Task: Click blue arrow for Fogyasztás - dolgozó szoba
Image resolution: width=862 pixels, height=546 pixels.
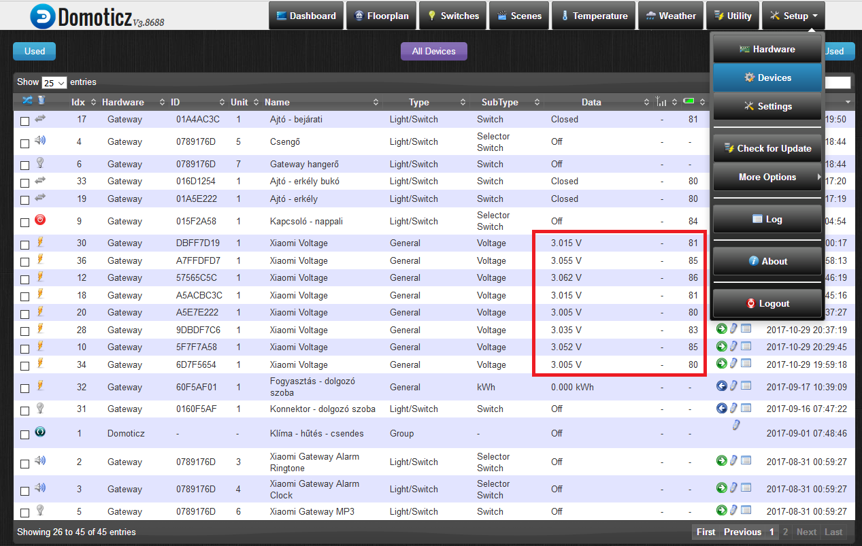Action: tap(722, 386)
